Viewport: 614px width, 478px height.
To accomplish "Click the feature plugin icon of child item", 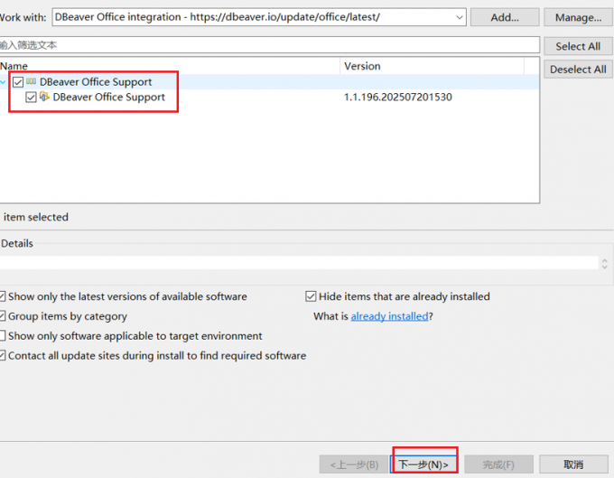I will tap(44, 97).
